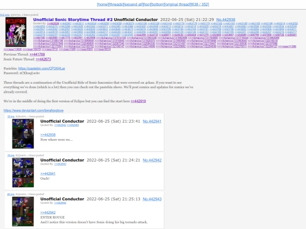The height and width of the screenshot is (229, 306).
Task: Open the home link in top navigation
Action: [103, 5]
